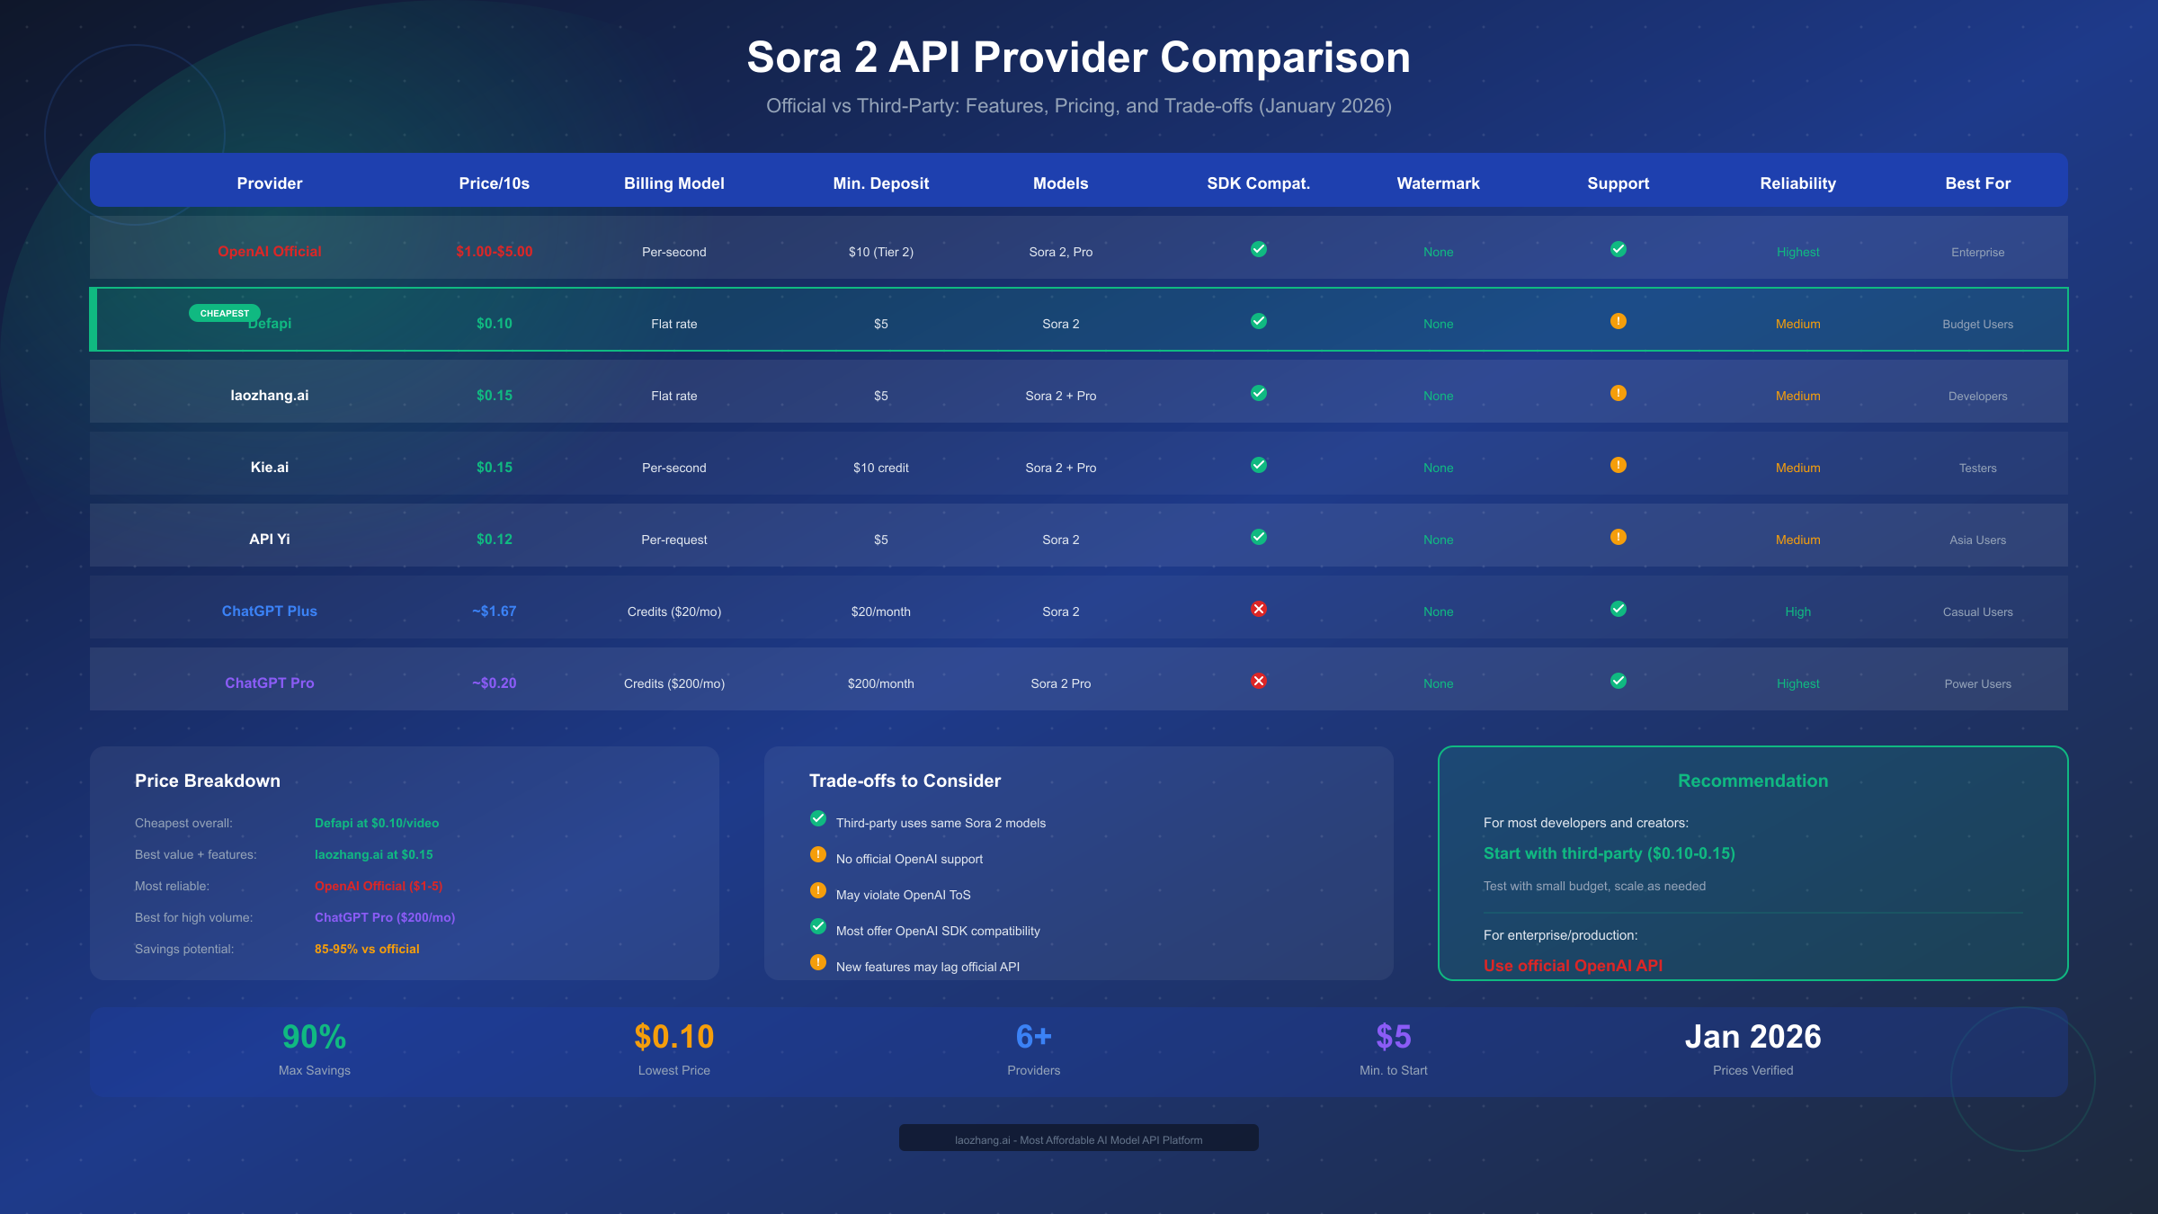Open the Watermark column header
The width and height of the screenshot is (2158, 1214).
click(1438, 183)
